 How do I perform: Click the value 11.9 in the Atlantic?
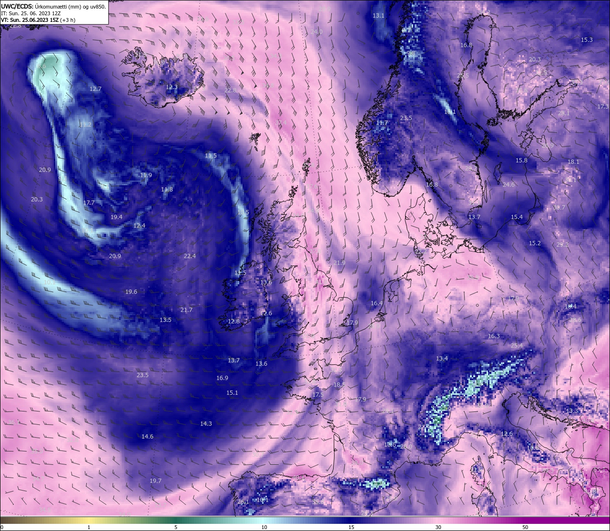146,175
